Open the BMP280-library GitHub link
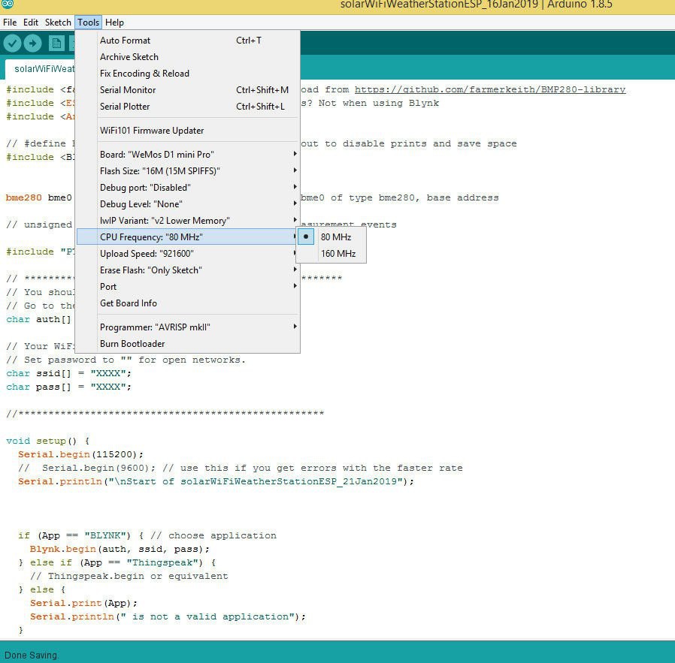The image size is (675, 663). pyautogui.click(x=490, y=89)
